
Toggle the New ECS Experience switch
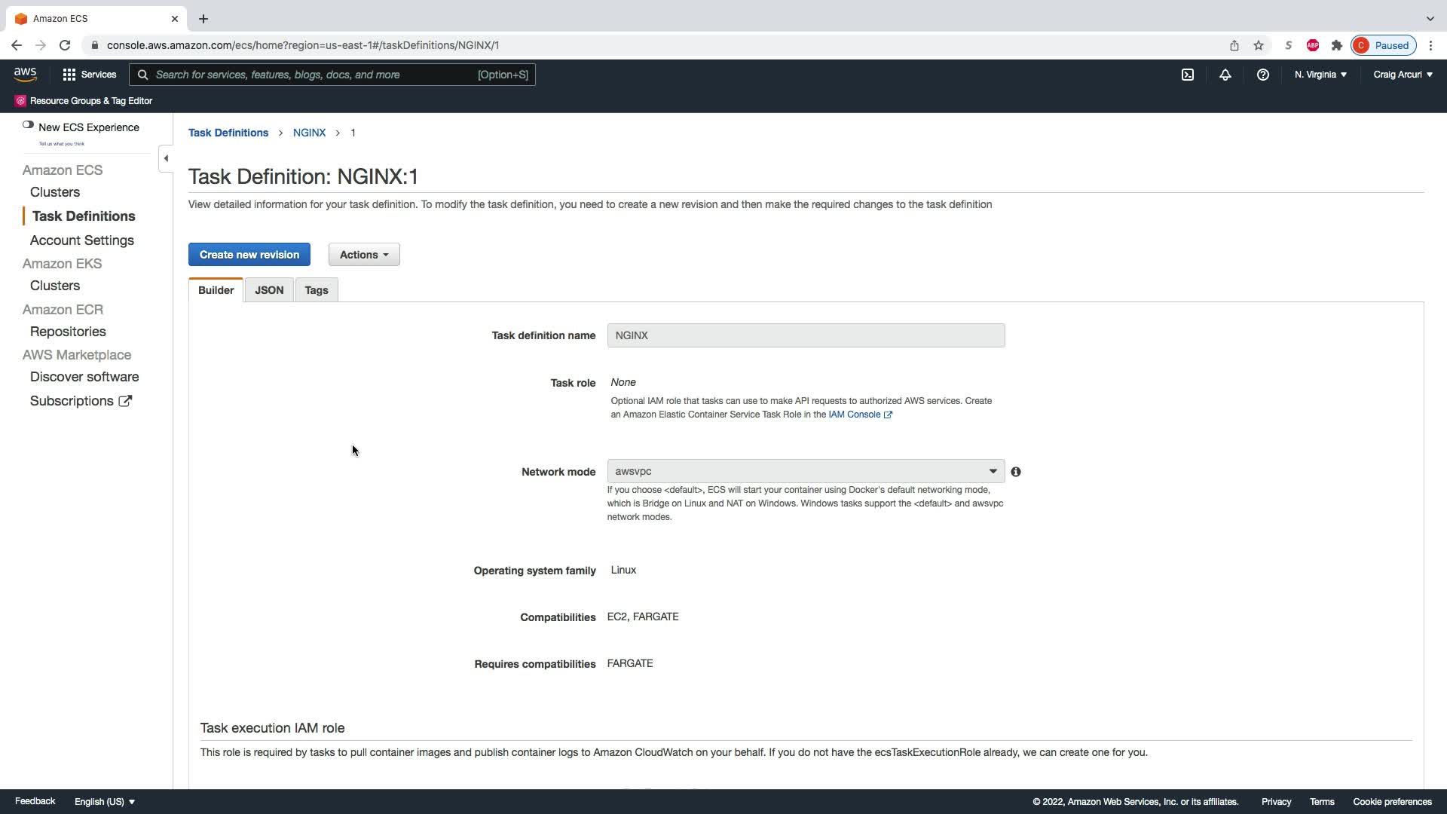pyautogui.click(x=28, y=125)
